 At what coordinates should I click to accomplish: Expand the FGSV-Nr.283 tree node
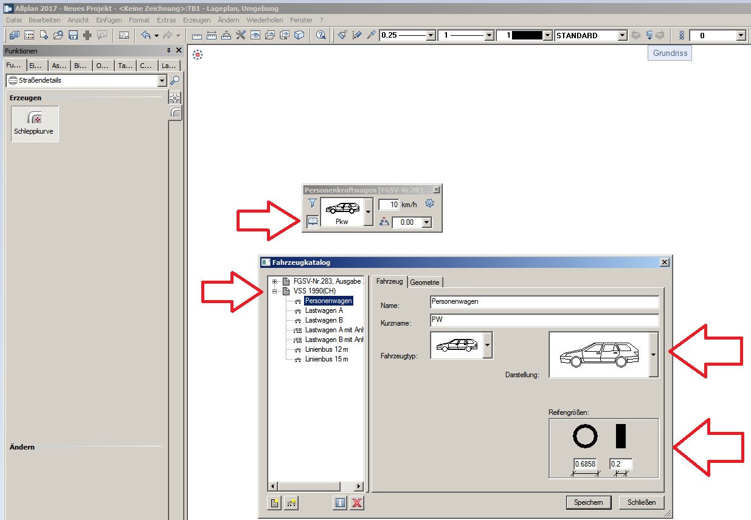[275, 281]
